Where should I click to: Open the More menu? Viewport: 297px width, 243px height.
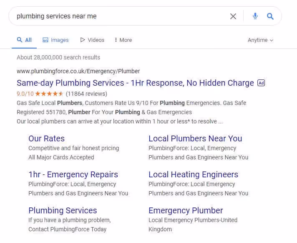(123, 40)
